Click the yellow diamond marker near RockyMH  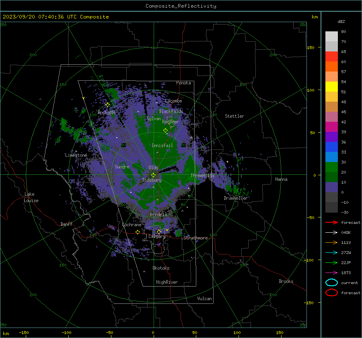point(107,105)
